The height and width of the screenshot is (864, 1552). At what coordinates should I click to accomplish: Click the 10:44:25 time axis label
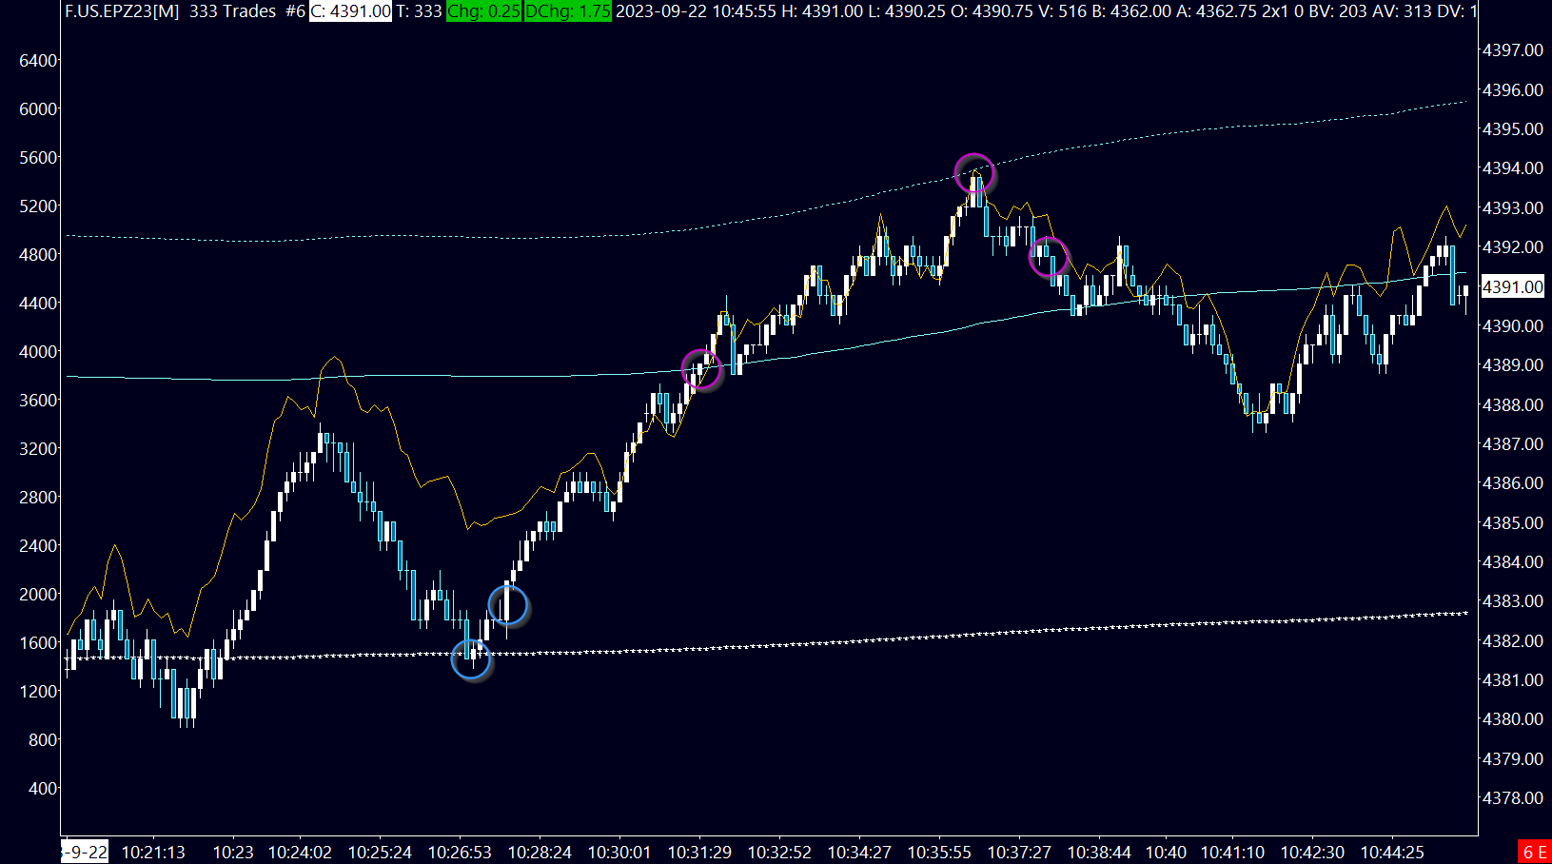click(1392, 853)
